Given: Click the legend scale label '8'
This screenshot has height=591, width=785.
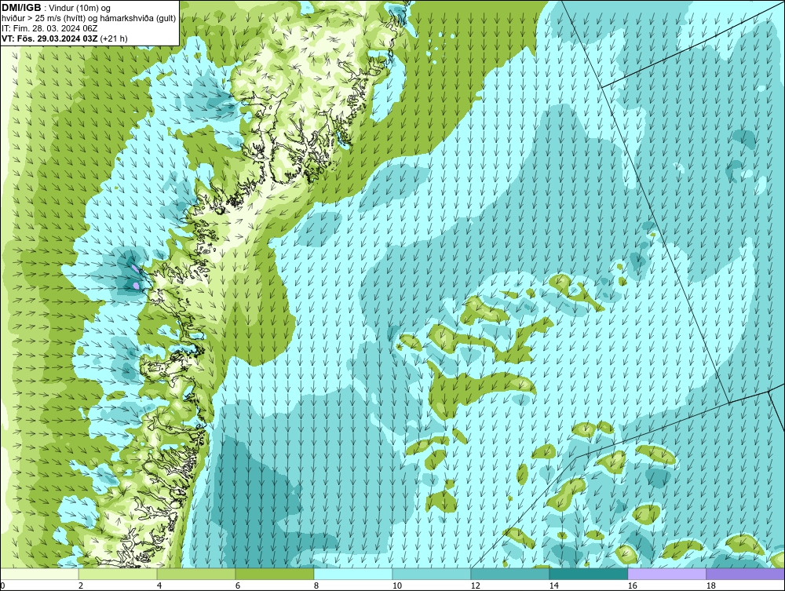Looking at the screenshot, I should (316, 586).
